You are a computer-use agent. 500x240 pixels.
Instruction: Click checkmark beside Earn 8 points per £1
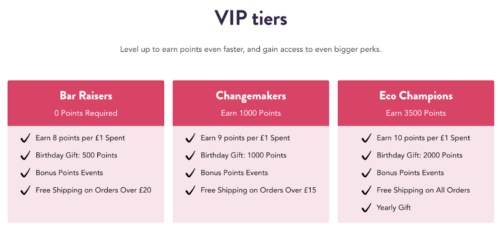[25, 138]
